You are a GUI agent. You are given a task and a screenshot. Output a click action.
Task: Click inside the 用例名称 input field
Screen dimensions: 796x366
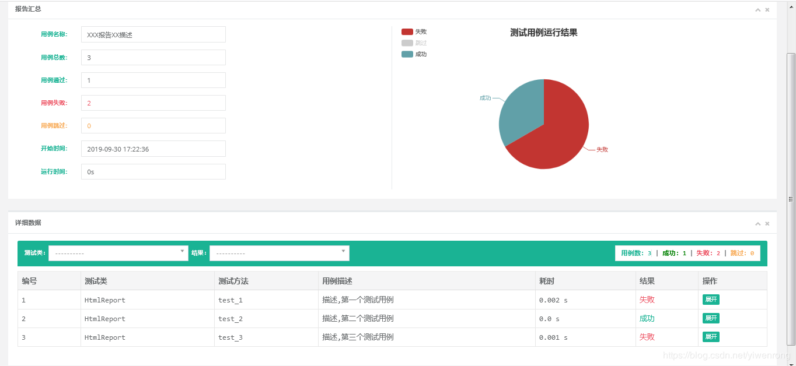point(153,34)
